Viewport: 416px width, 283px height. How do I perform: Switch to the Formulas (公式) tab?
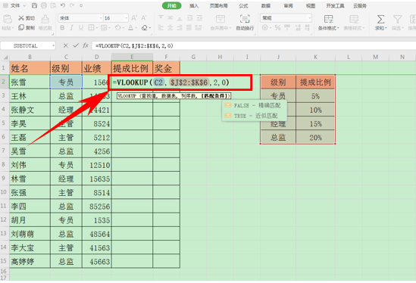(x=243, y=6)
